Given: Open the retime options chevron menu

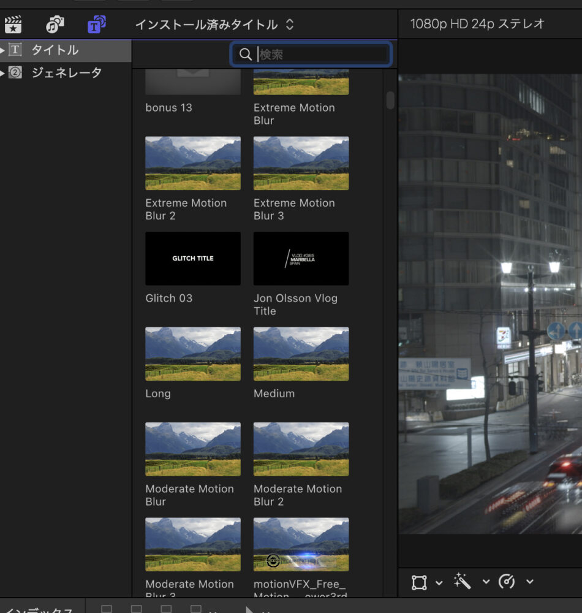Looking at the screenshot, I should [x=529, y=582].
